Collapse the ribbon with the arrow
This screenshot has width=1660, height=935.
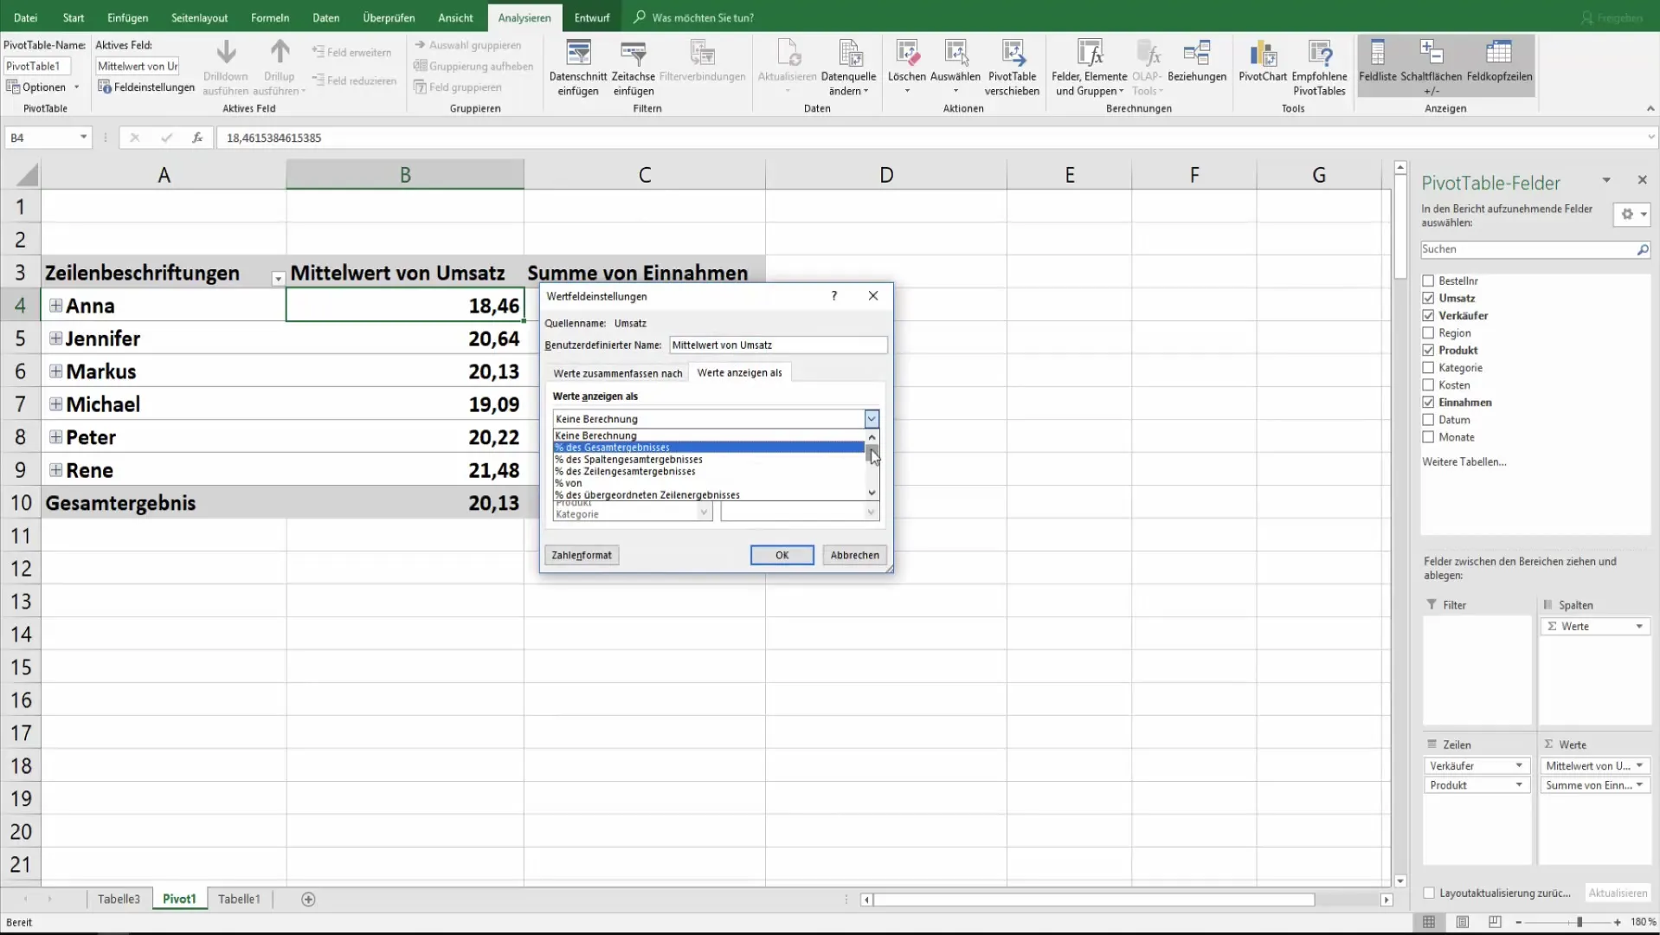[1650, 109]
